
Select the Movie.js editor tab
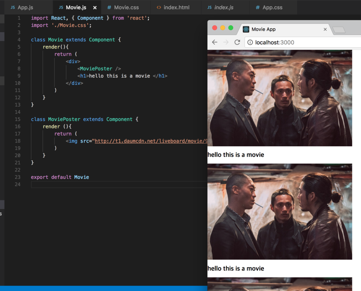(76, 8)
